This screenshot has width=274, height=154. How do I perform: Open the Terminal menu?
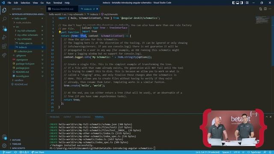58,3
